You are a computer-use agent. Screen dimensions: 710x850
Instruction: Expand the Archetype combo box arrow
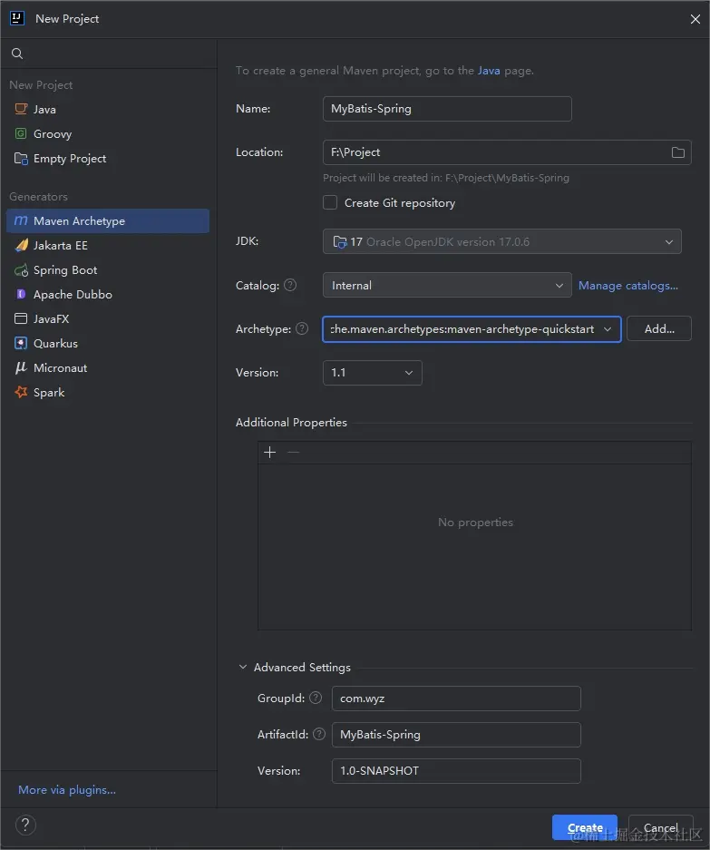click(x=608, y=329)
